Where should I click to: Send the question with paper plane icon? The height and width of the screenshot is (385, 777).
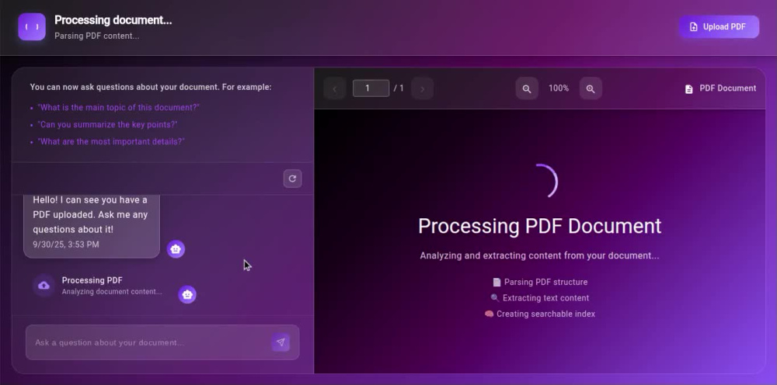[280, 342]
